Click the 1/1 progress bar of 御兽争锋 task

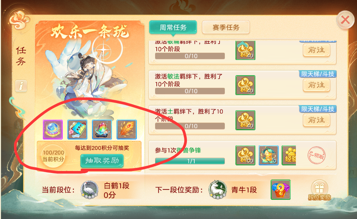[x=190, y=161]
